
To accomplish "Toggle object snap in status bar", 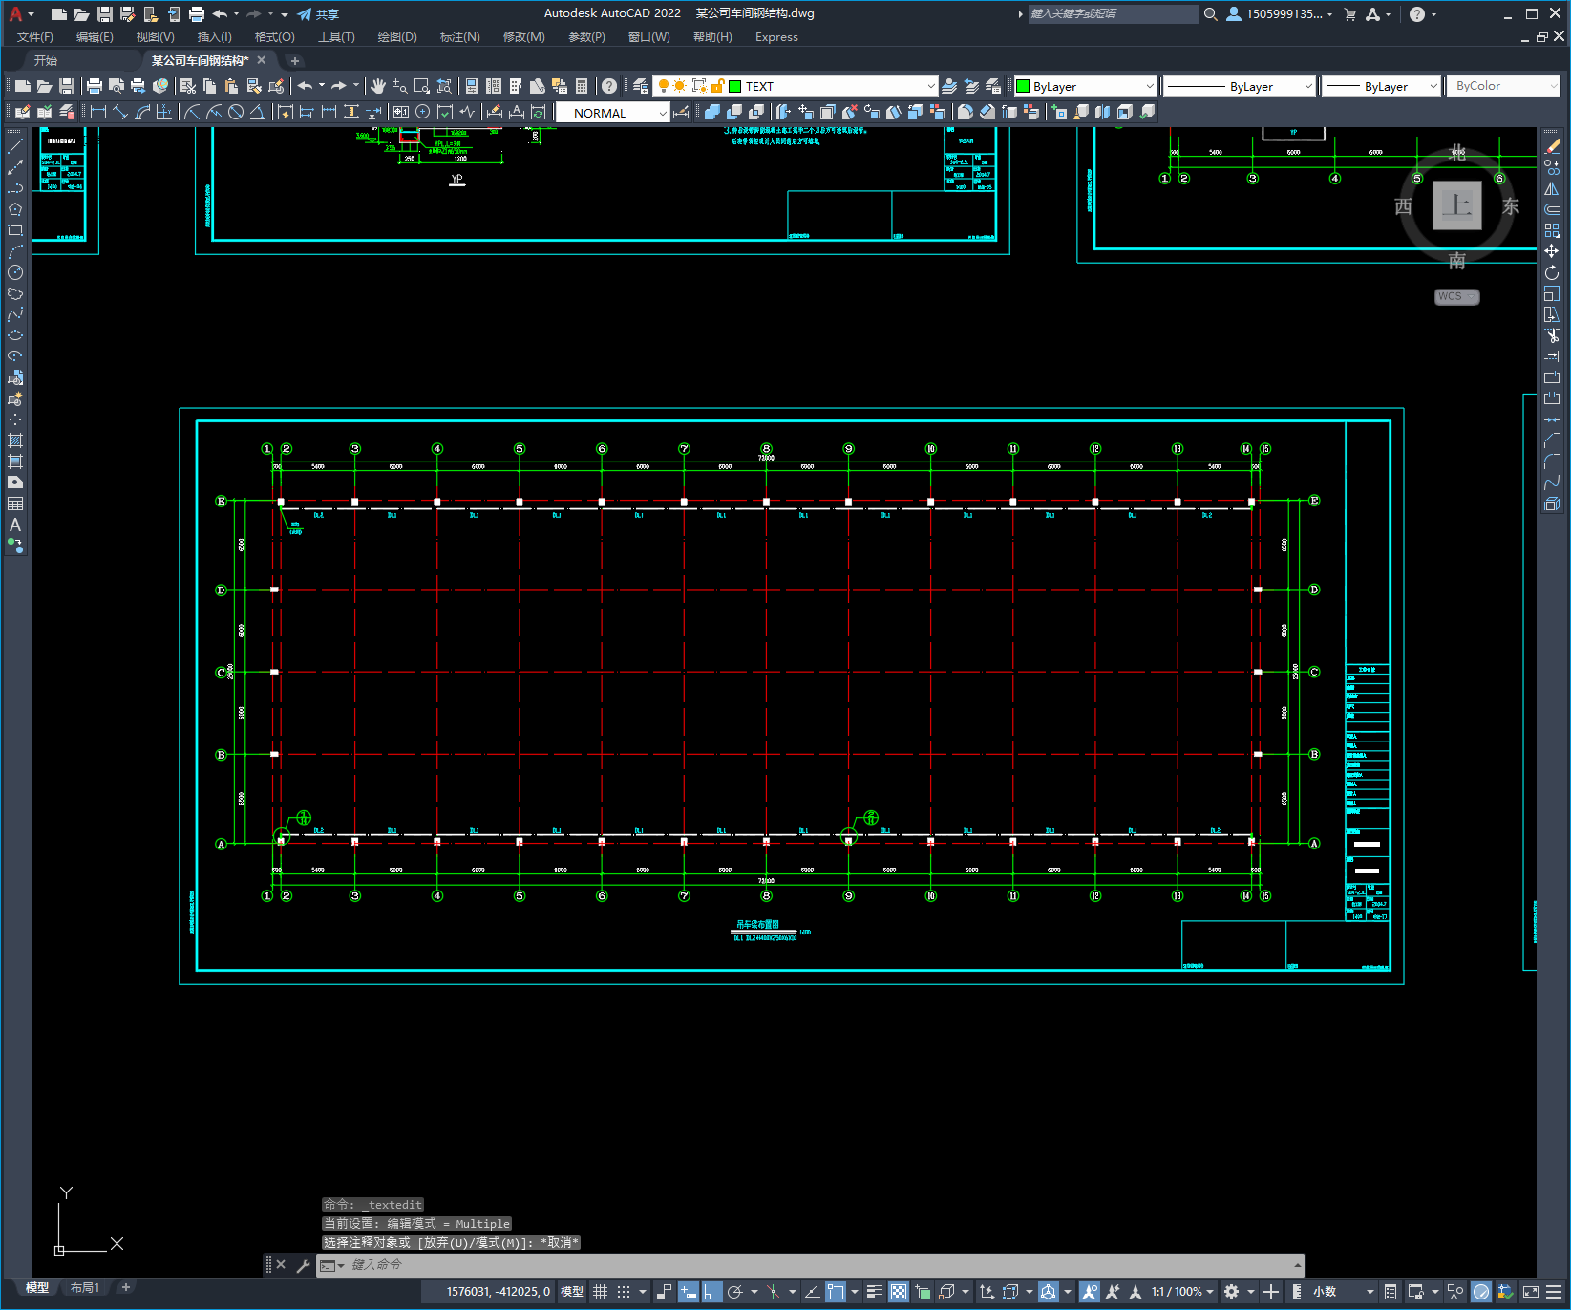I will tap(836, 1292).
